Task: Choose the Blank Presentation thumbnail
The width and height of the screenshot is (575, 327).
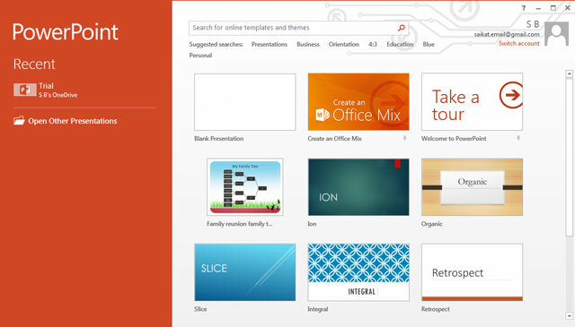Action: tap(245, 102)
